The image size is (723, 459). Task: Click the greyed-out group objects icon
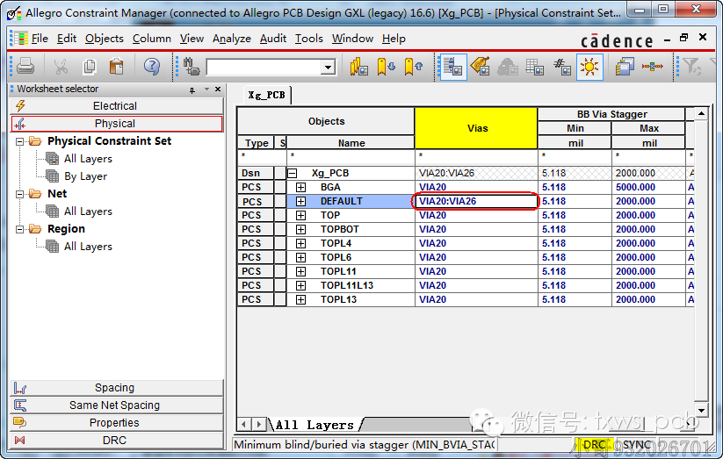(x=508, y=67)
